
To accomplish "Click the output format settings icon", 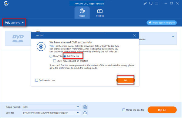I will [x=85, y=107].
